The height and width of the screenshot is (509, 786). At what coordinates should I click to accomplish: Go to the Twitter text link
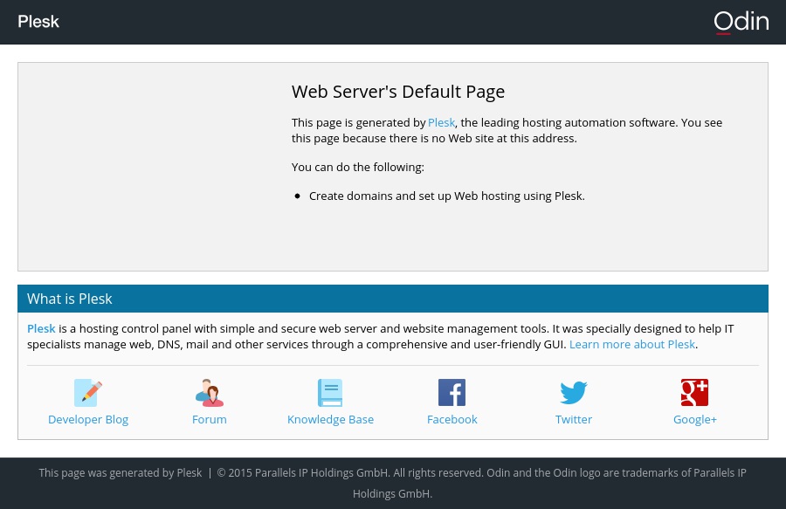pos(574,420)
